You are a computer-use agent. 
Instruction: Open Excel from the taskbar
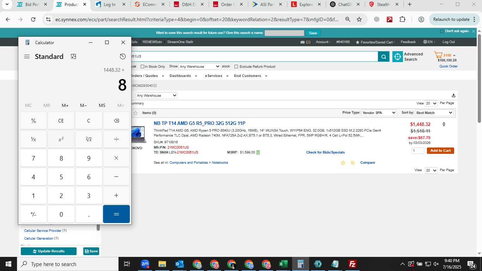tap(283, 264)
